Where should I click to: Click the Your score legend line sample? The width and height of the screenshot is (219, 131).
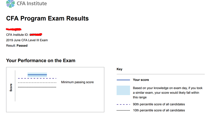coord(123,80)
